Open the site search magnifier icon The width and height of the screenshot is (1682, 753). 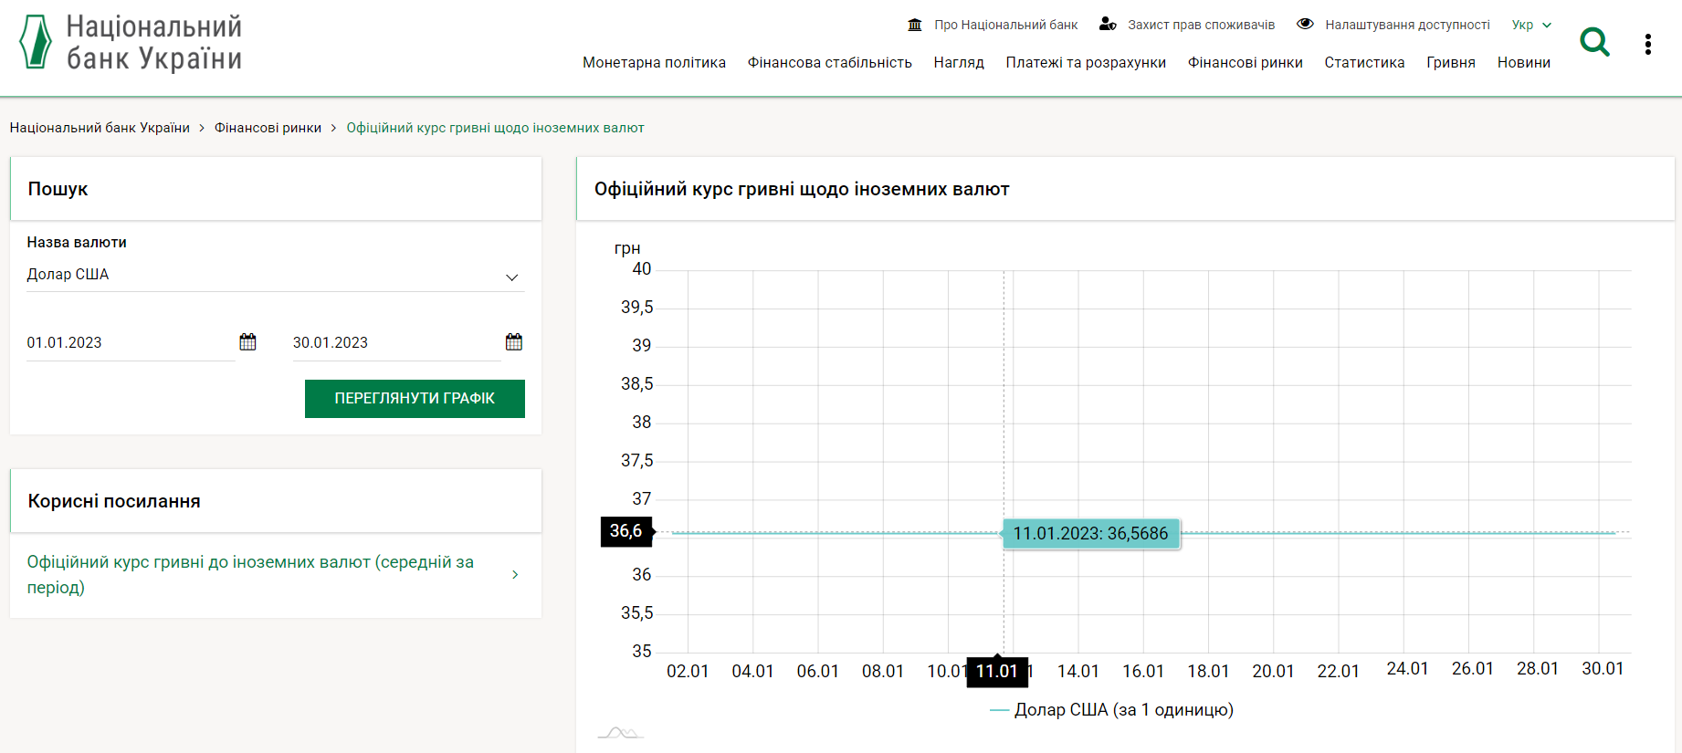coord(1594,42)
